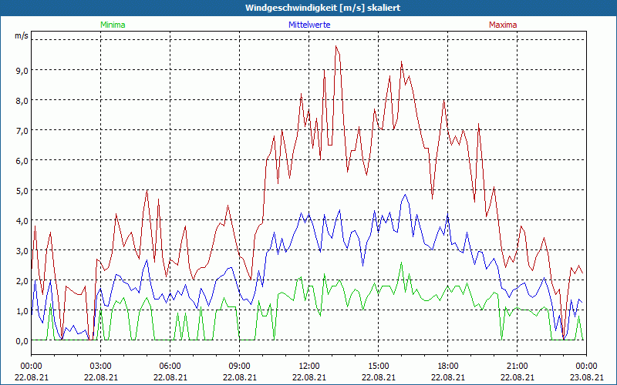617x385 pixels.
Task: Click the green Minima legend label
Action: coord(113,25)
